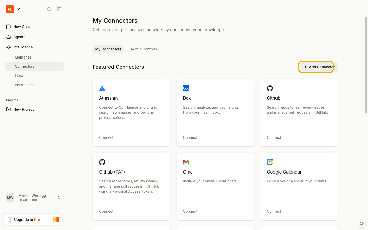Screen dimensions: 368x230
Task: Click Connect under the Github card
Action: 274,137
